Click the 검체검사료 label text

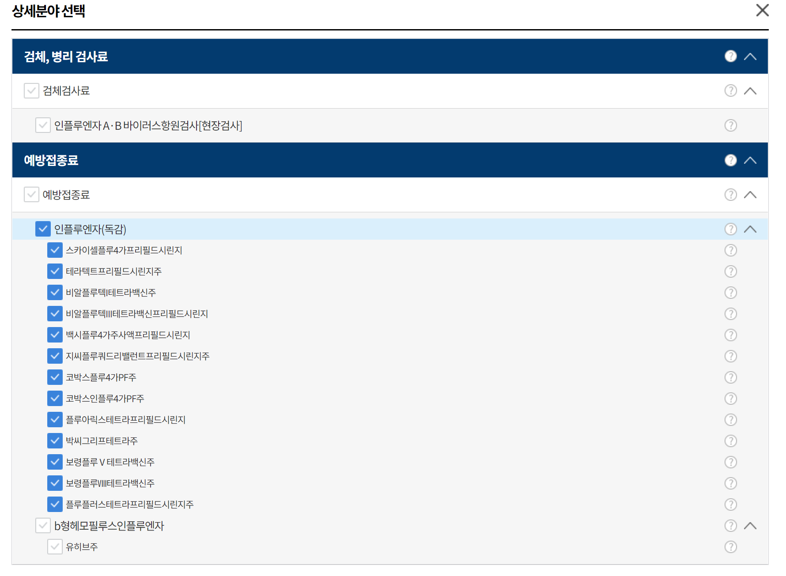[x=66, y=91]
